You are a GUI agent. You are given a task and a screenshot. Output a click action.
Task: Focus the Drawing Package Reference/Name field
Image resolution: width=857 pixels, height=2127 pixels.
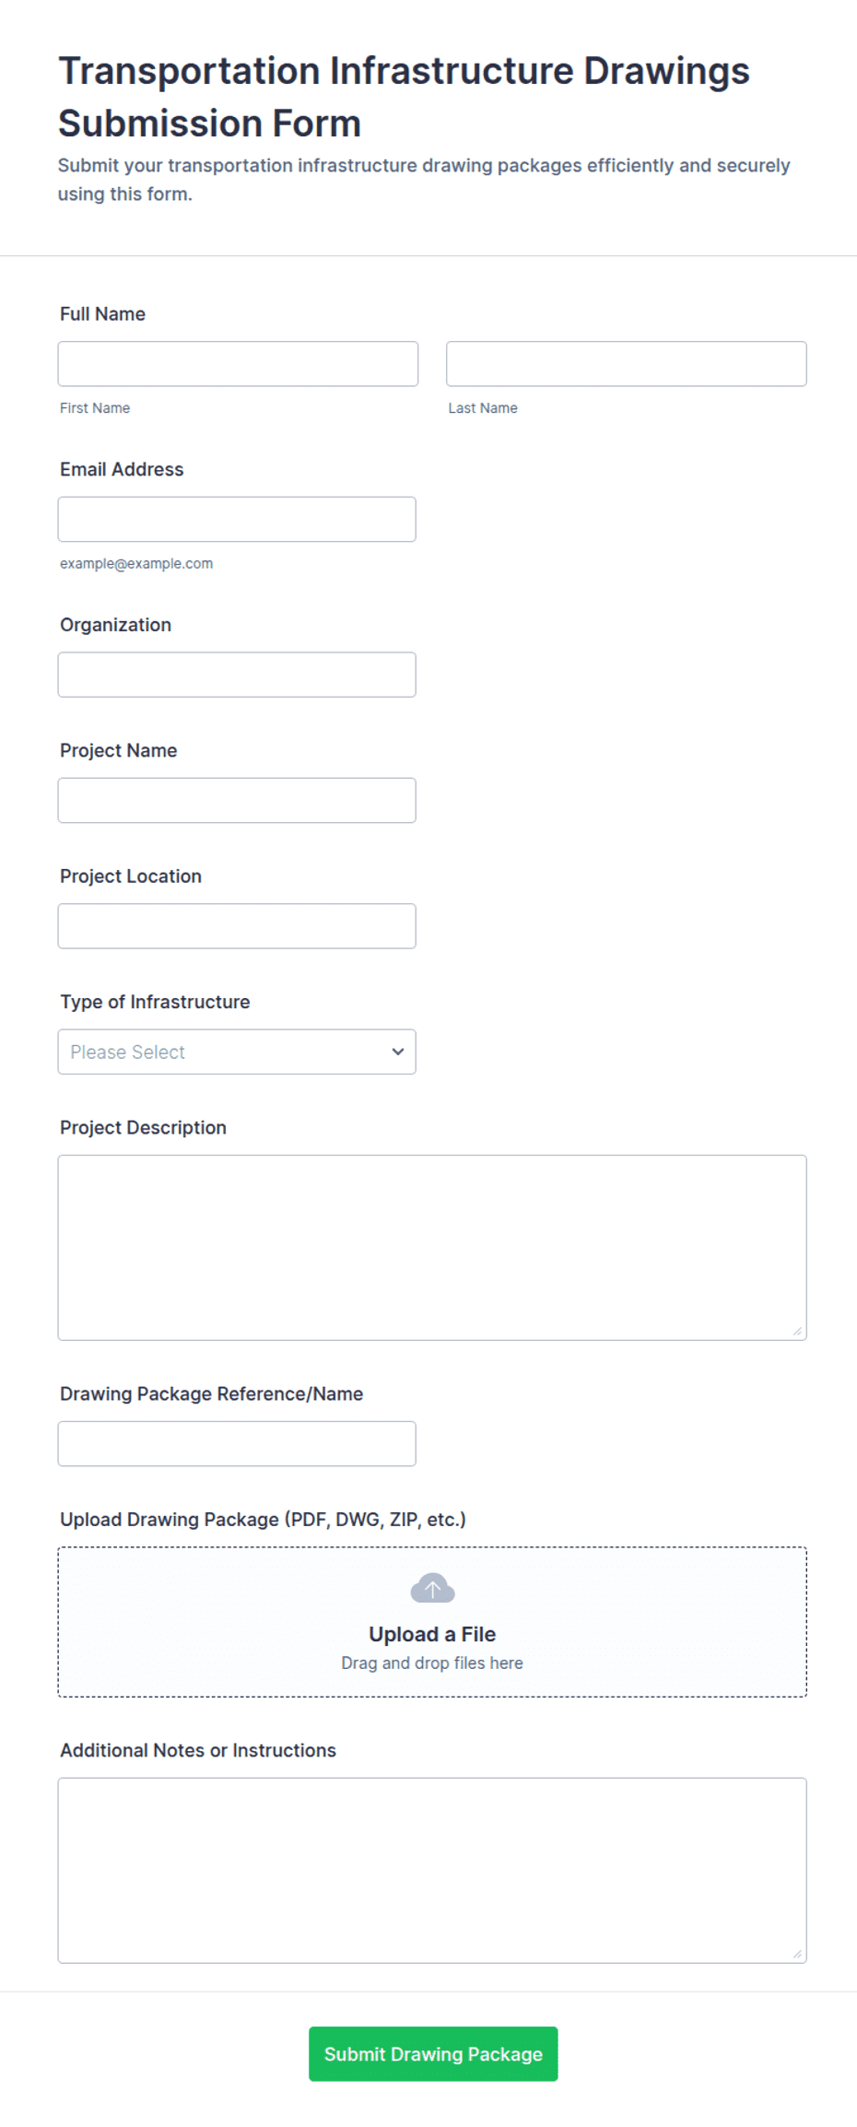pos(237,1444)
